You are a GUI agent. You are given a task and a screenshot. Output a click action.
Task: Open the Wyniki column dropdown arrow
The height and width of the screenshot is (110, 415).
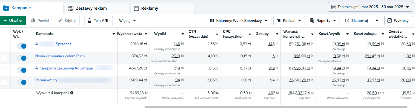tap(183, 34)
